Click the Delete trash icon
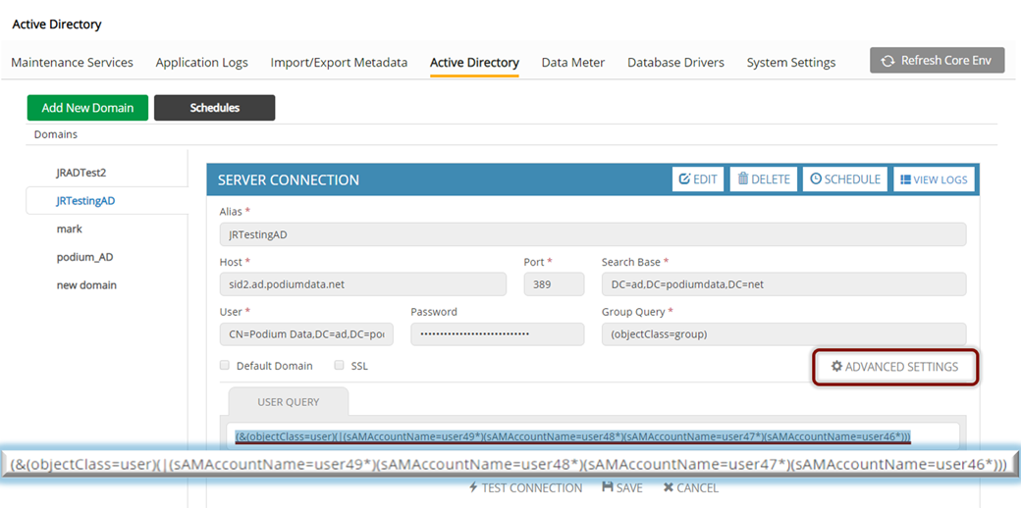The width and height of the screenshot is (1021, 508). 743,179
